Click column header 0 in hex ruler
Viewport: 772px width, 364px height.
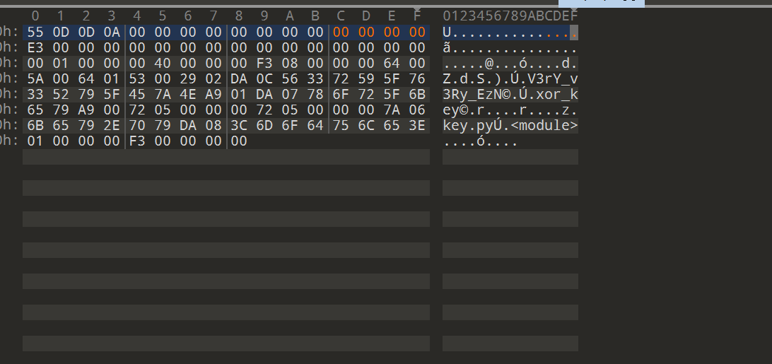(x=35, y=16)
